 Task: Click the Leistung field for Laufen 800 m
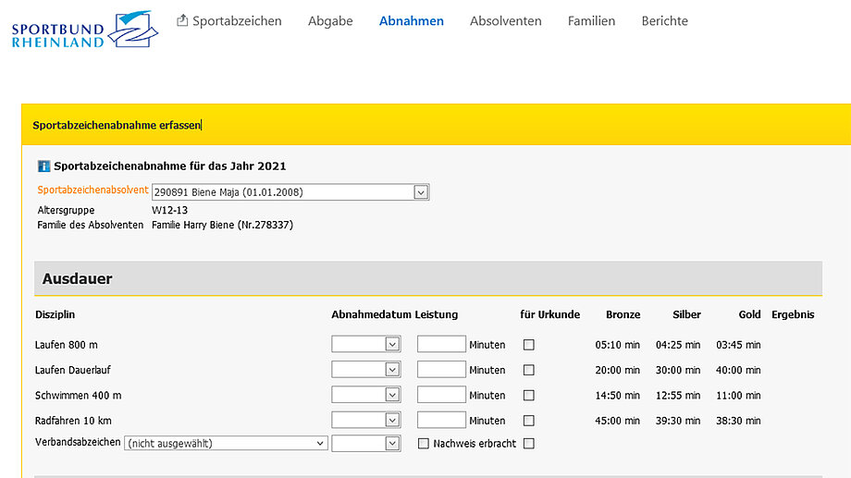coord(441,344)
